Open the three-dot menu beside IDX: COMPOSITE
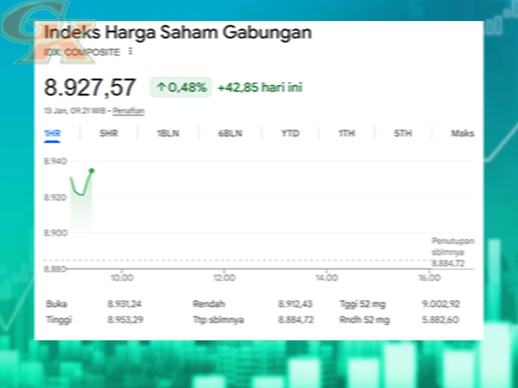The image size is (518, 388). tap(130, 52)
